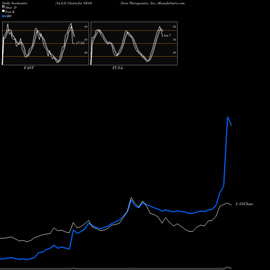
Task: Click the 'Neos Therapeutics, Inc.' title text
Action: (x=138, y=3)
